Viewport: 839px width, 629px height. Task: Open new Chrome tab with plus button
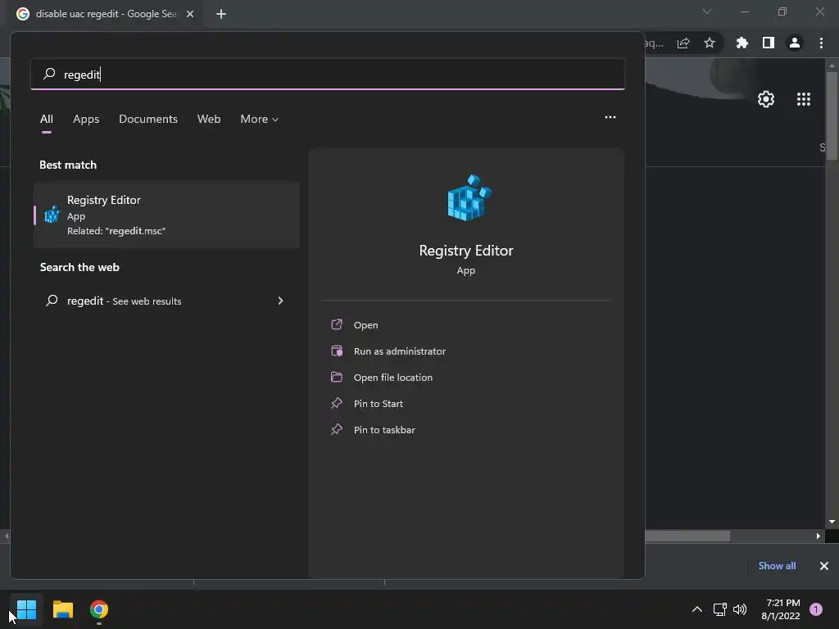click(221, 14)
